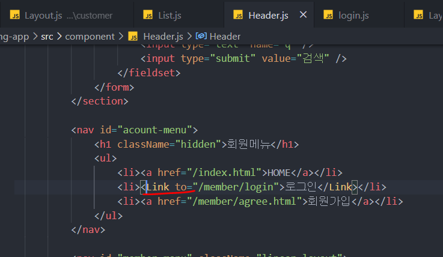Screen dimensions: 443x257
Task: Click the className="hidden" attribute
Action: [169, 145]
